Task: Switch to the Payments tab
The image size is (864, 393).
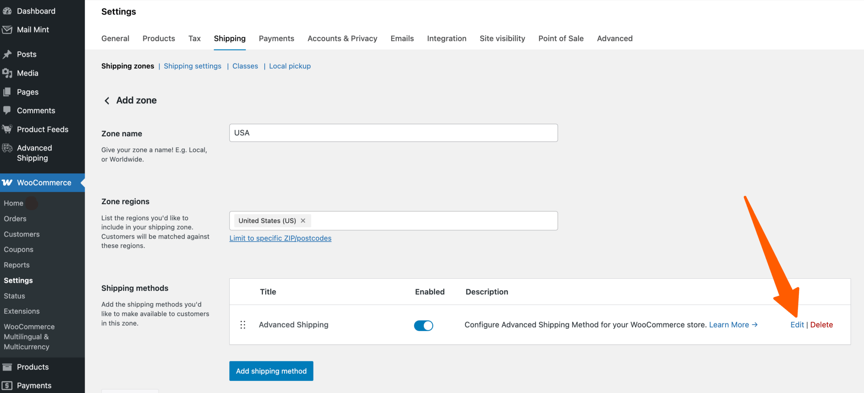Action: pos(276,38)
